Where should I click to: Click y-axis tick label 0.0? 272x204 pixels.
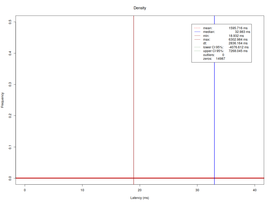point(10,178)
